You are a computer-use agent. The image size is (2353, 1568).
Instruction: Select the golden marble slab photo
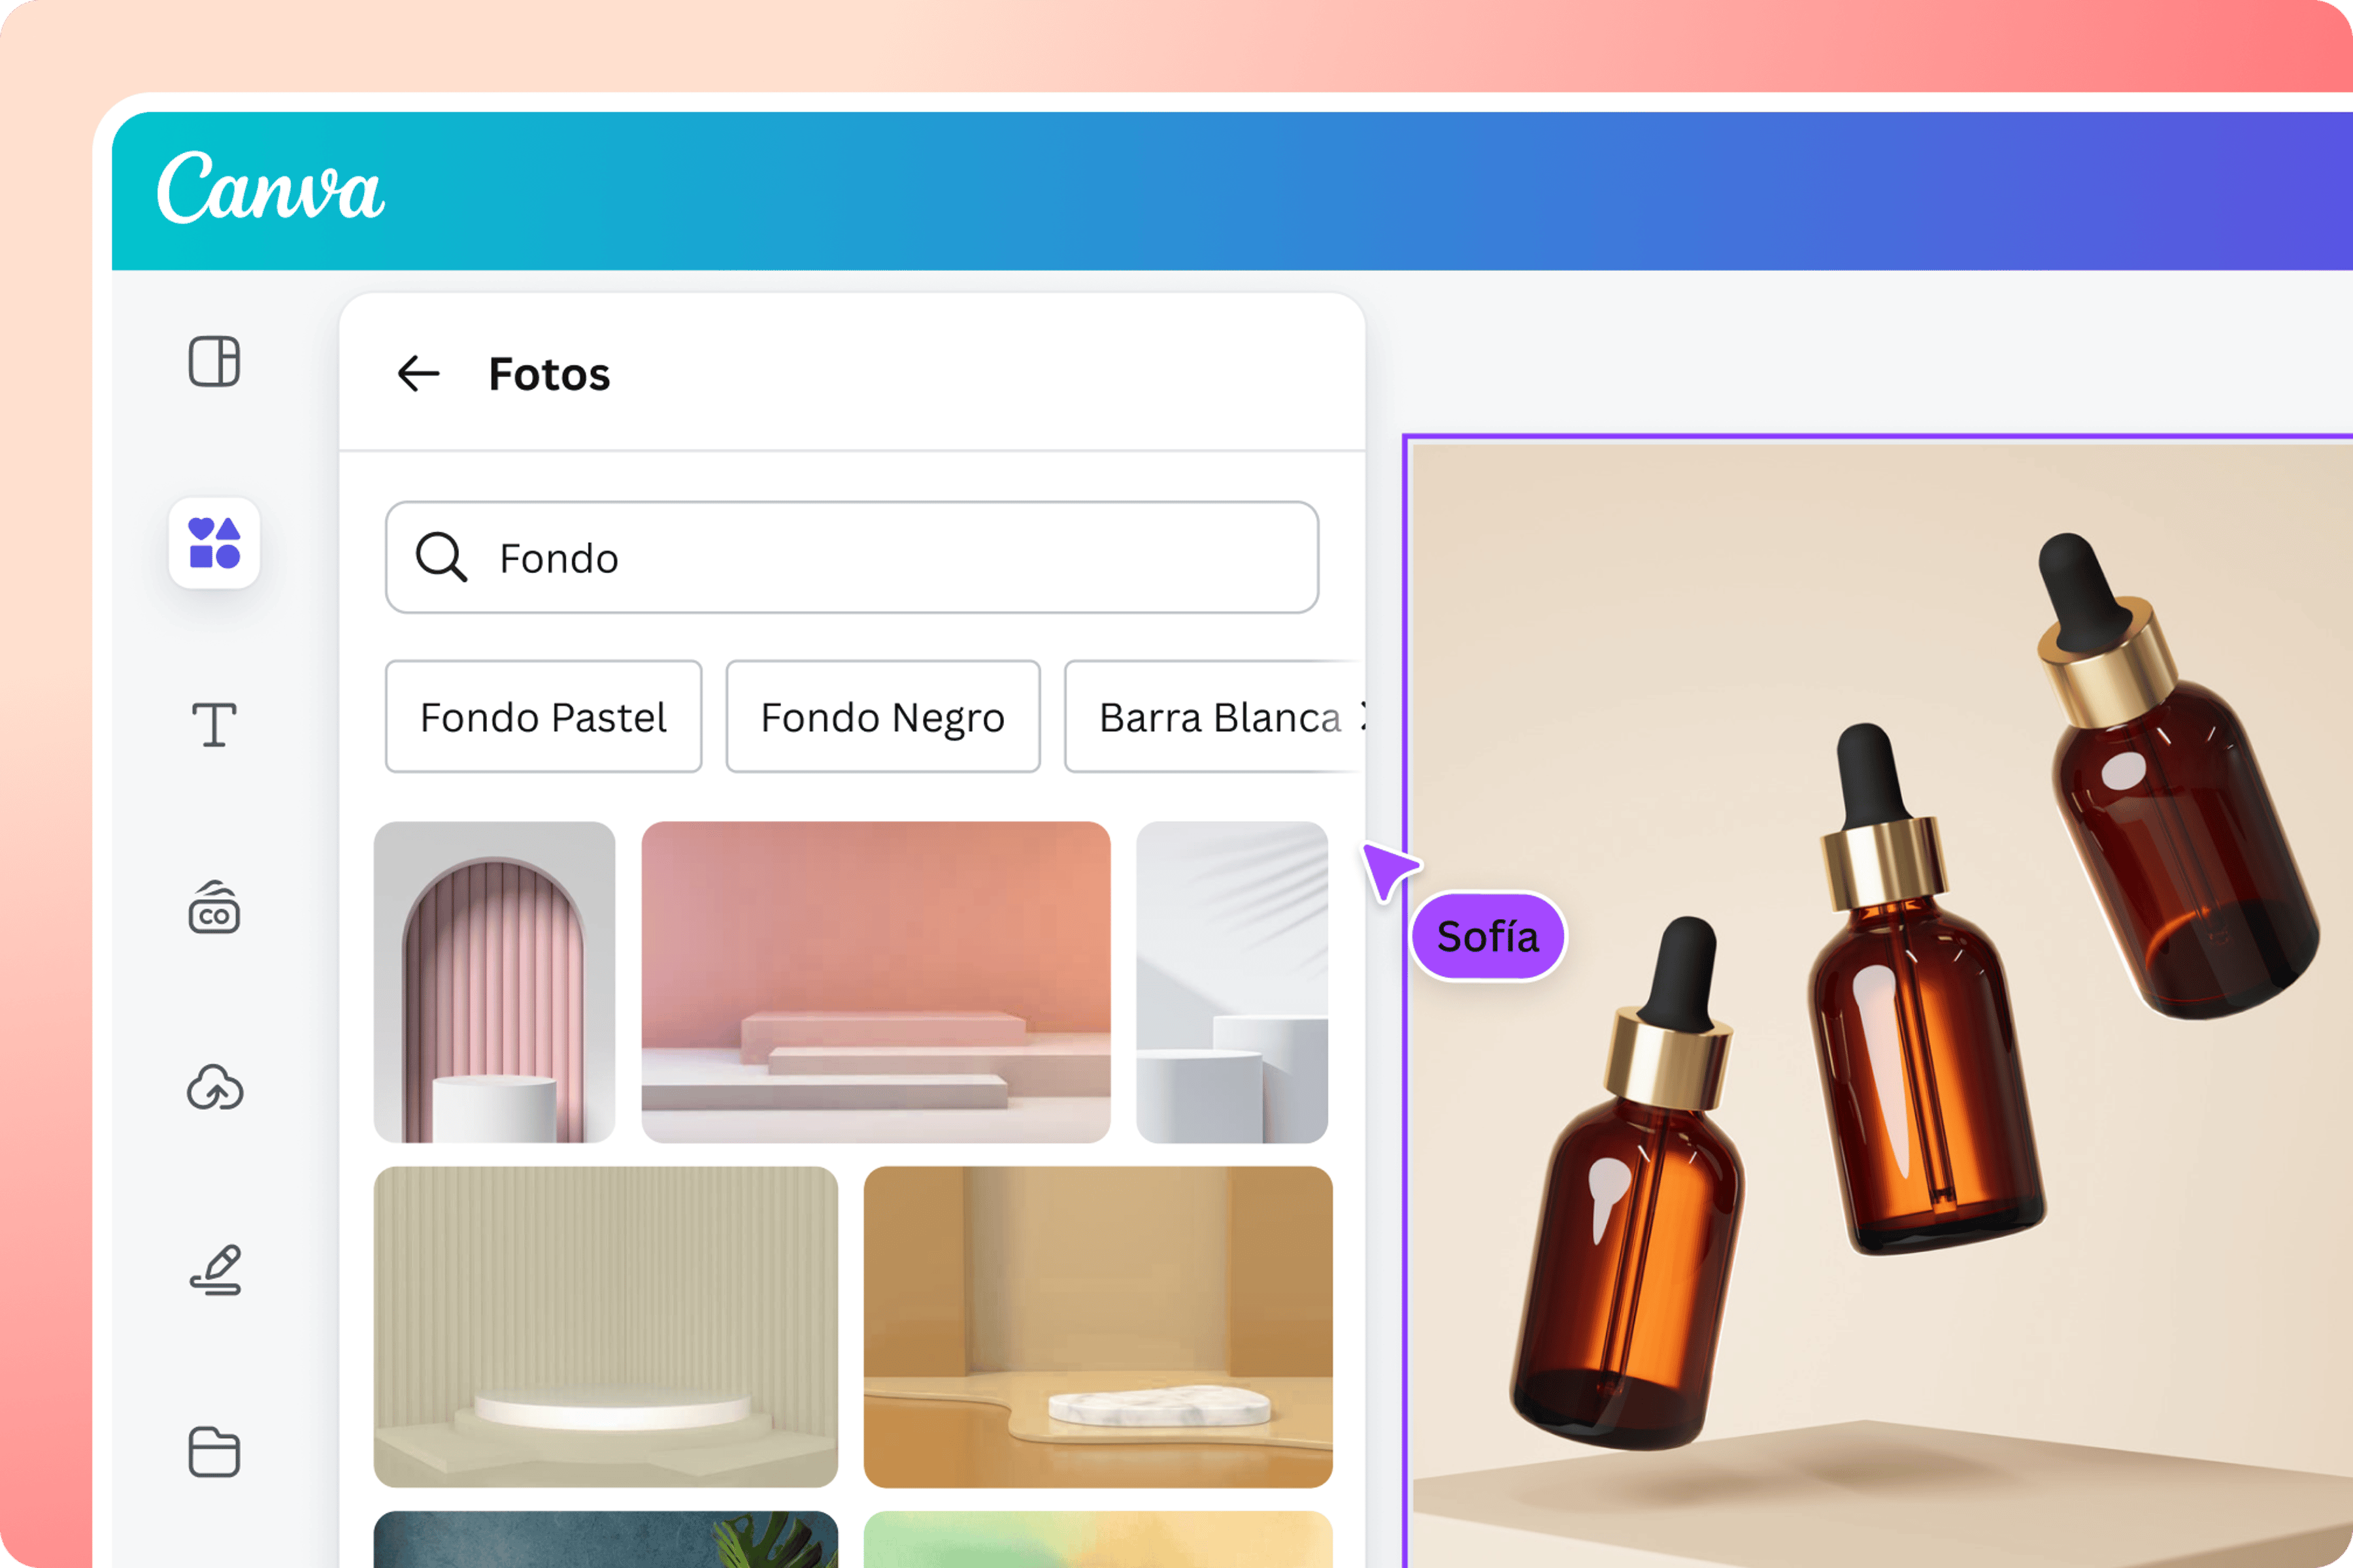[x=1099, y=1327]
